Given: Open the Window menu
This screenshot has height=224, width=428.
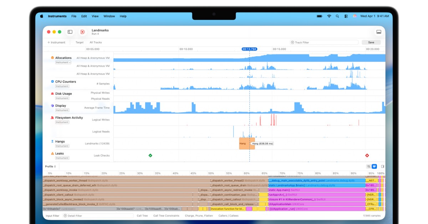Looking at the screenshot, I should point(109,16).
